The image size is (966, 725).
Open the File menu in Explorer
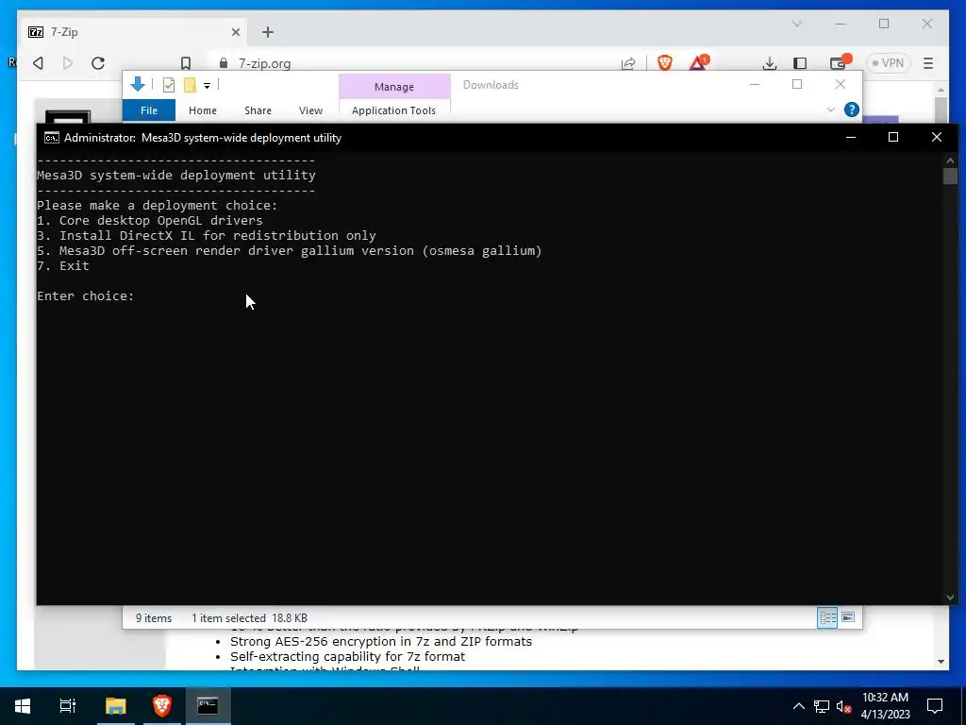pyautogui.click(x=149, y=110)
